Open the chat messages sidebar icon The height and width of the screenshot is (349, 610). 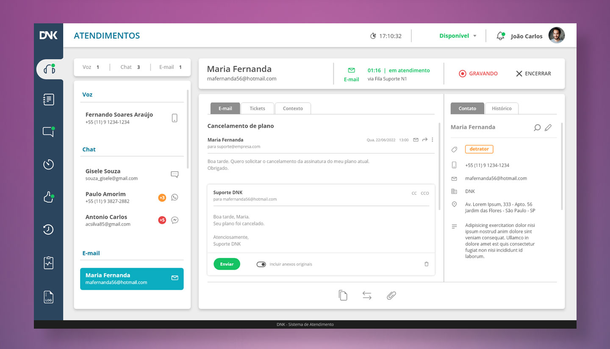(48, 132)
